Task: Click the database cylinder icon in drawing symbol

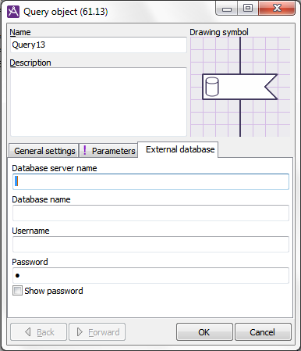Action: pyautogui.click(x=212, y=87)
